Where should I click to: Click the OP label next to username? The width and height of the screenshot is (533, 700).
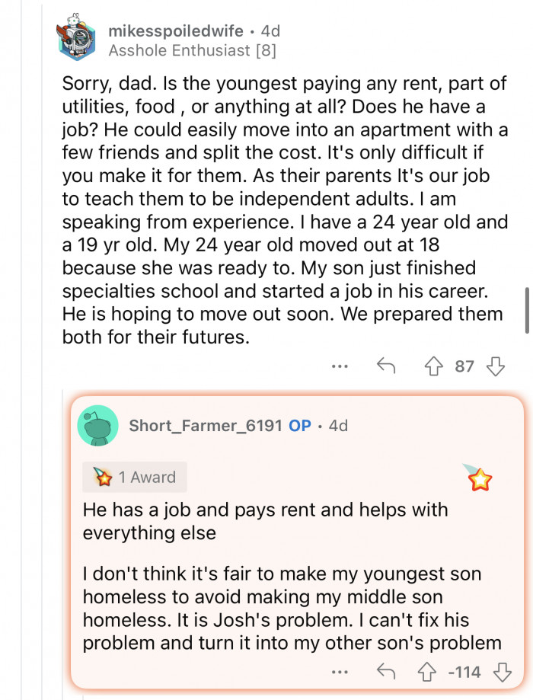(x=300, y=425)
